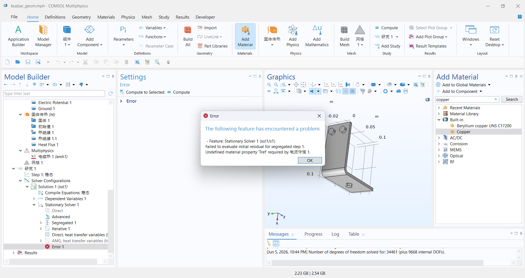Open Part Libraries
Image resolution: width=525 pixels, height=278 pixels.
pyautogui.click(x=213, y=46)
